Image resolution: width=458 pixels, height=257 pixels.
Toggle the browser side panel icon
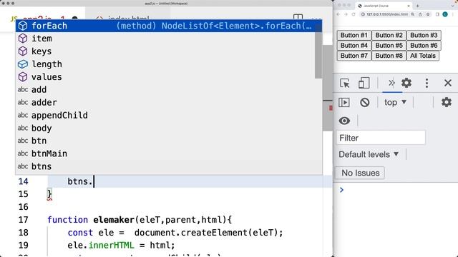tap(437, 14)
